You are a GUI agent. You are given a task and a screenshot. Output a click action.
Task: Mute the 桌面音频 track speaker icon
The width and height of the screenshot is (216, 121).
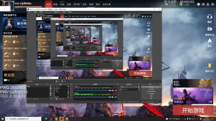tap(113, 97)
